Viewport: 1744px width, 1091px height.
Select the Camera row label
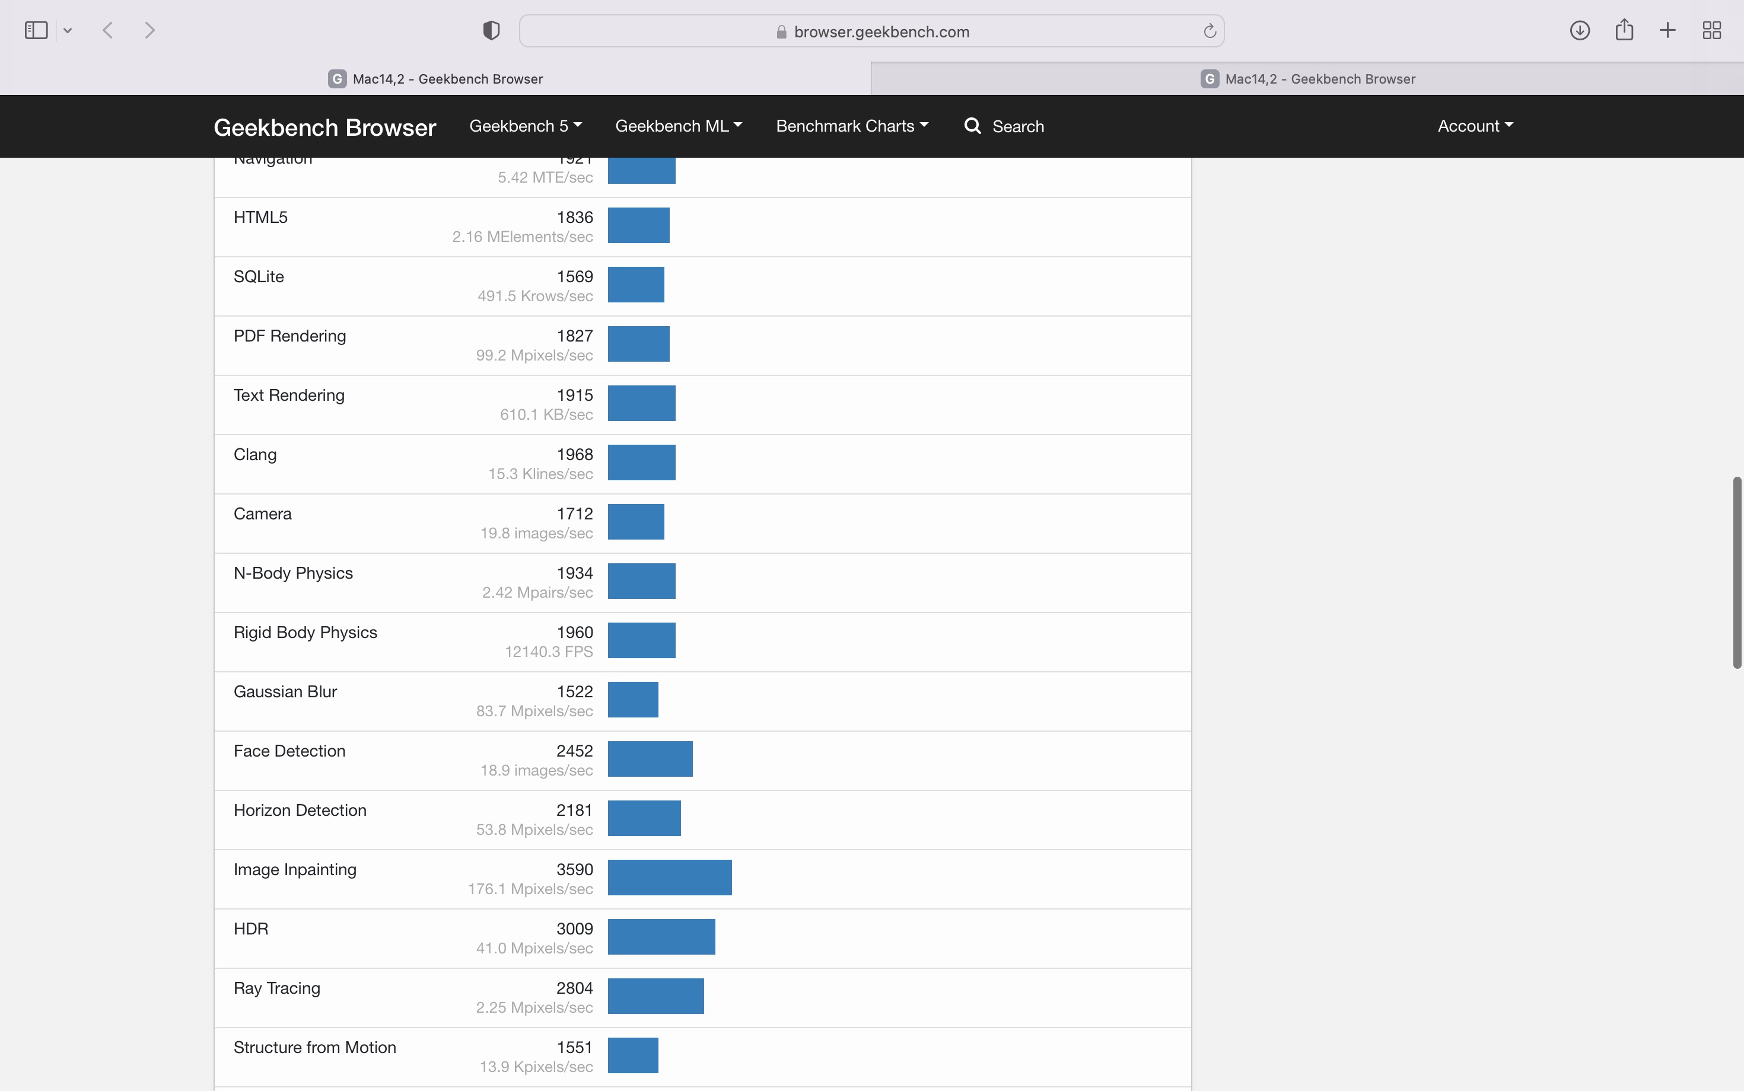263,513
